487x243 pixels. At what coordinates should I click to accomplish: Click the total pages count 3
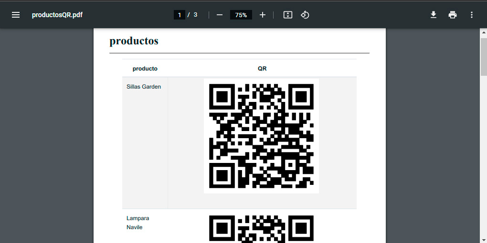click(x=195, y=15)
